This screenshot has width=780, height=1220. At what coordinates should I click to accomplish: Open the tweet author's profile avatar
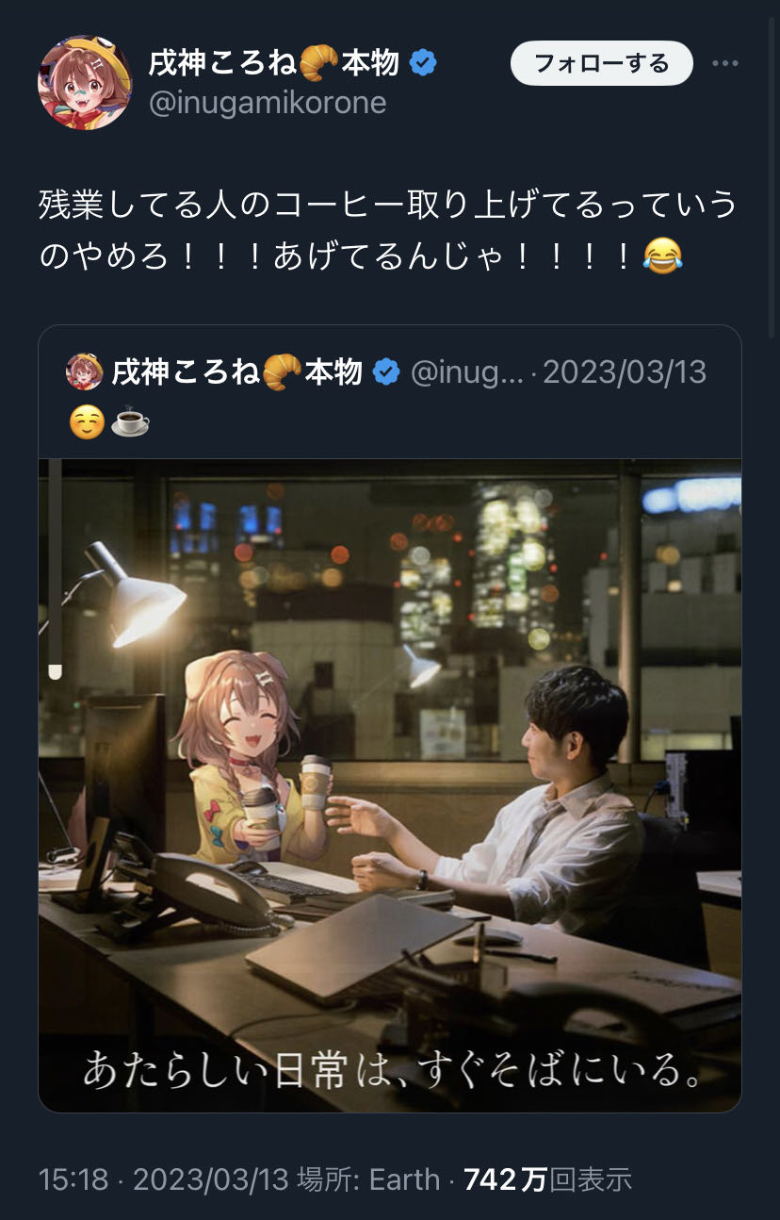(x=85, y=83)
